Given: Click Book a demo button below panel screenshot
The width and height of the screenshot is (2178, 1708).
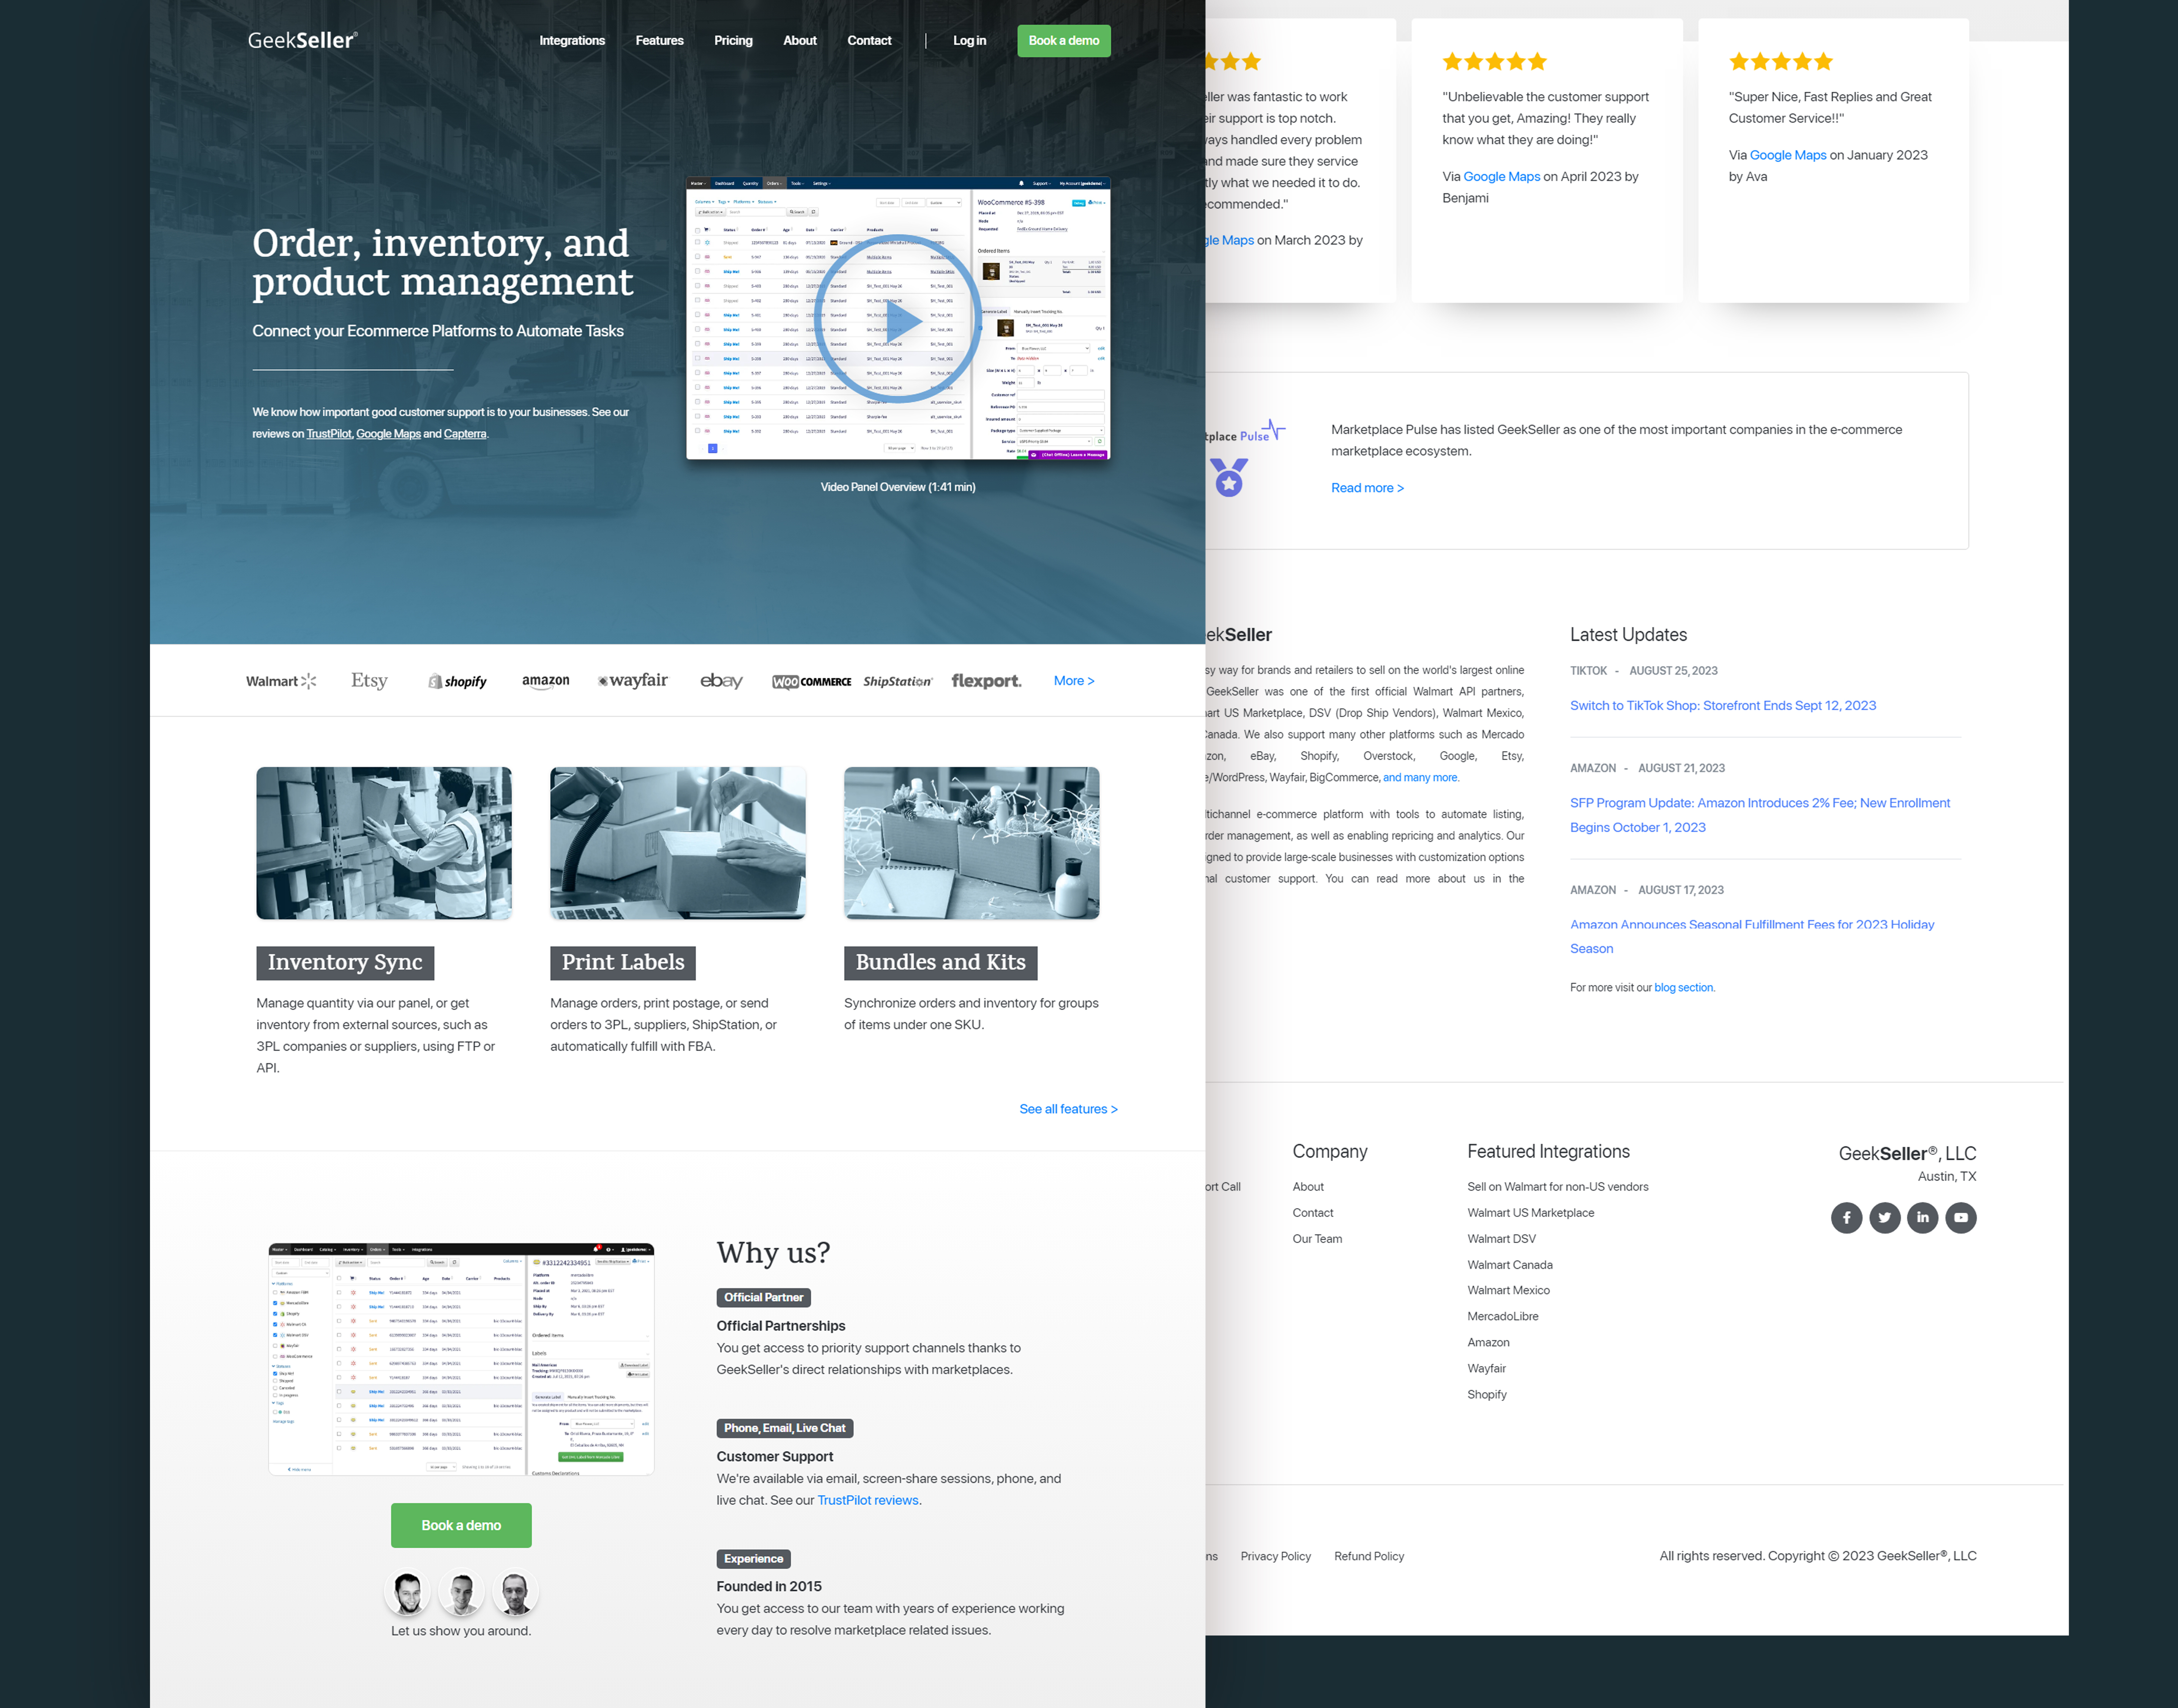Looking at the screenshot, I should pyautogui.click(x=461, y=1525).
